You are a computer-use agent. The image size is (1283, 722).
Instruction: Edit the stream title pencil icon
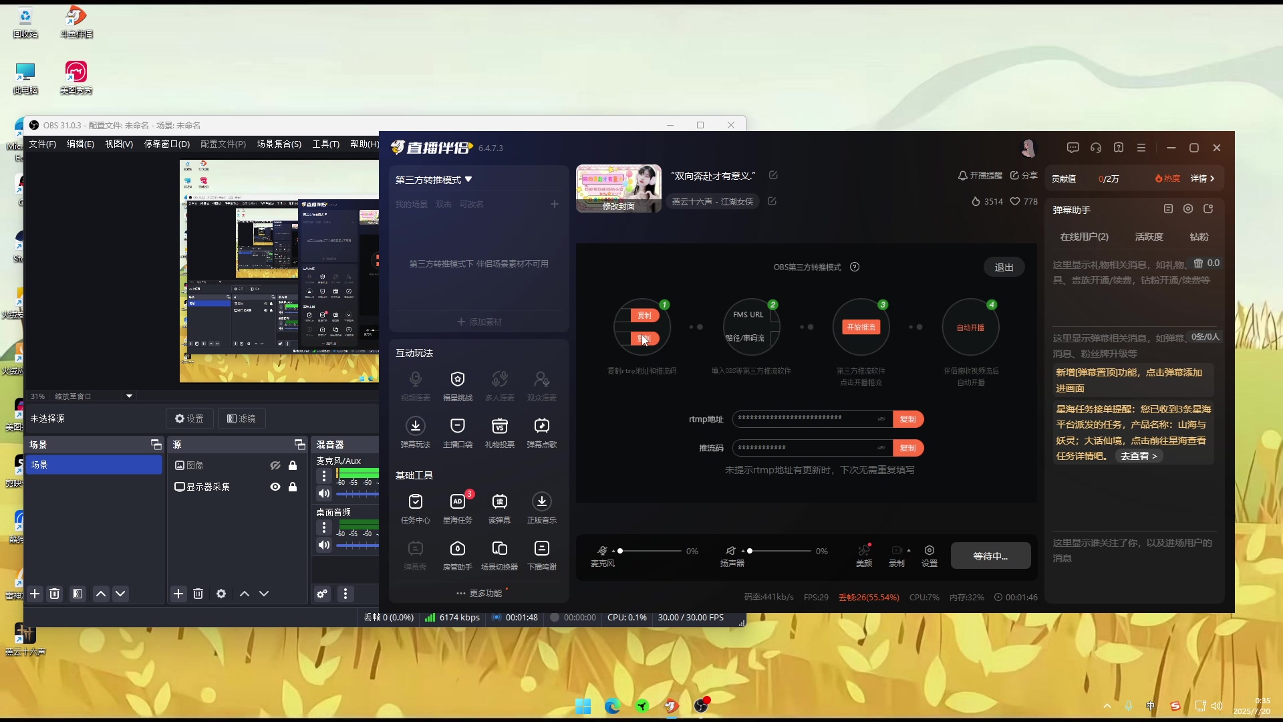coord(773,175)
